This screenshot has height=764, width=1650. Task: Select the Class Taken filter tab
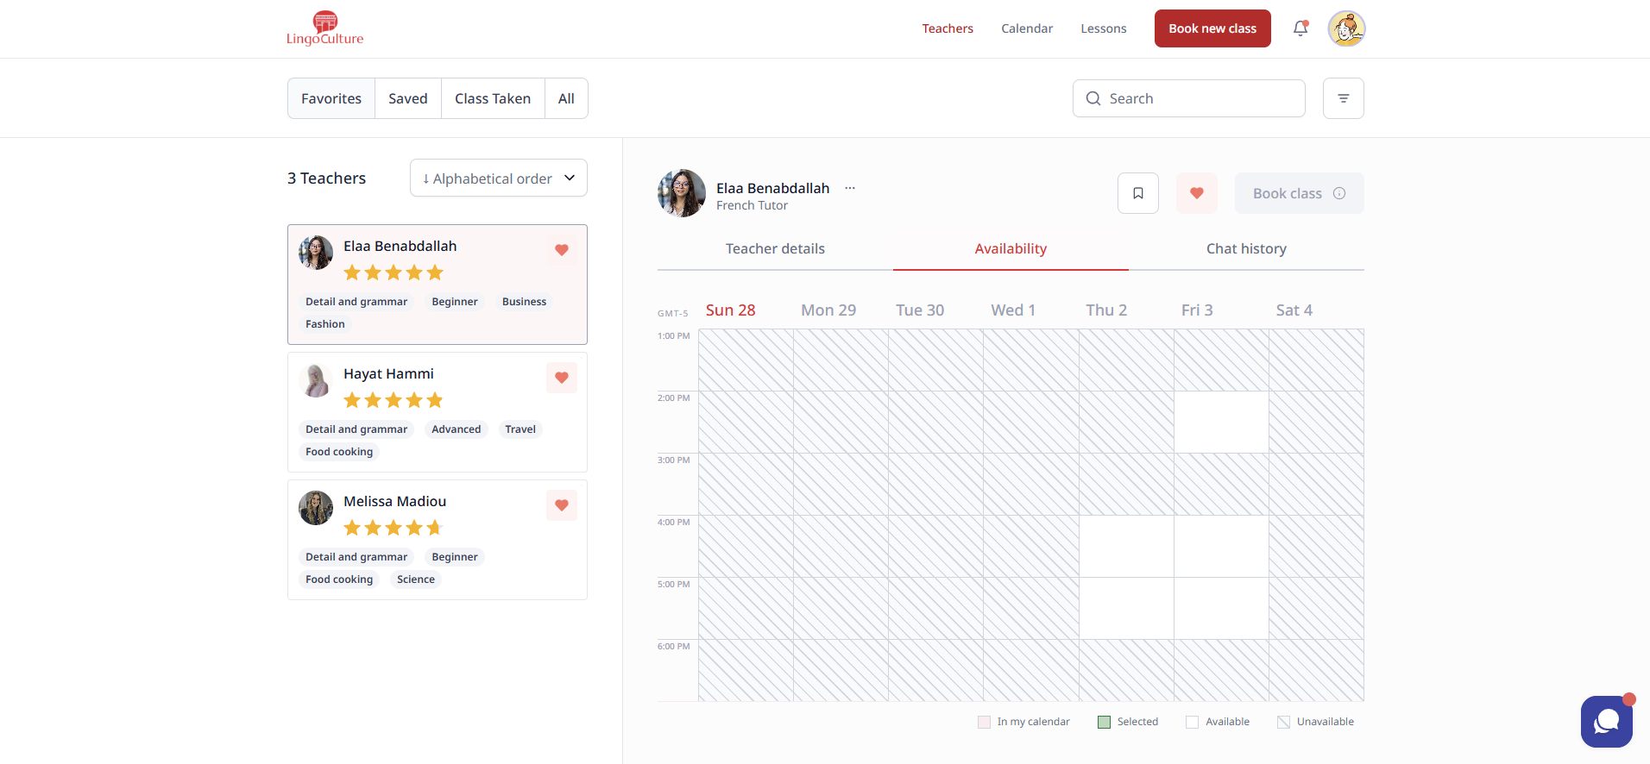coord(493,98)
